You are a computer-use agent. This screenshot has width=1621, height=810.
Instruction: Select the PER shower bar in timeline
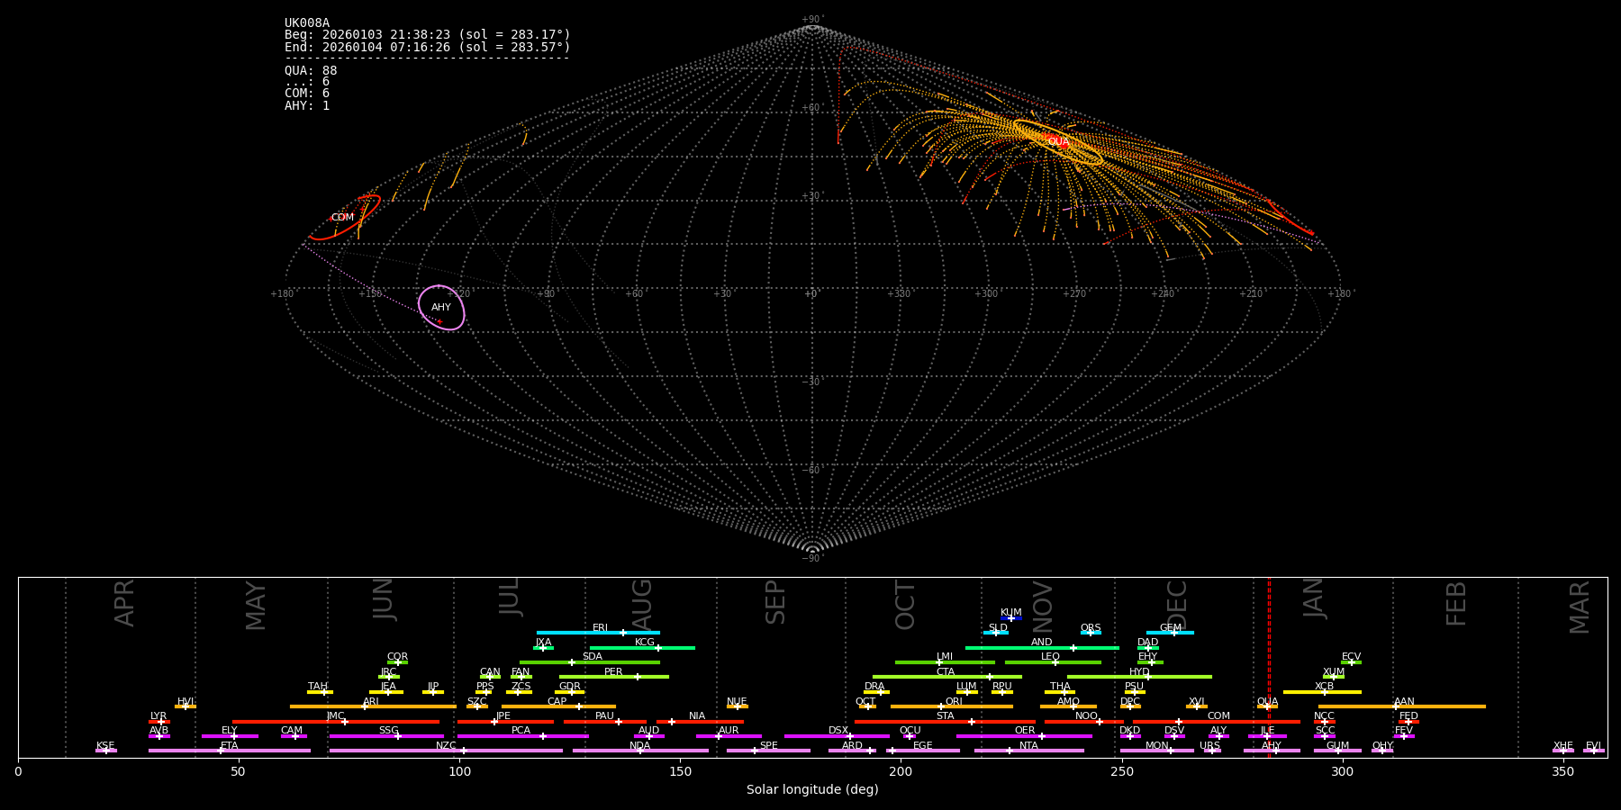pos(612,677)
